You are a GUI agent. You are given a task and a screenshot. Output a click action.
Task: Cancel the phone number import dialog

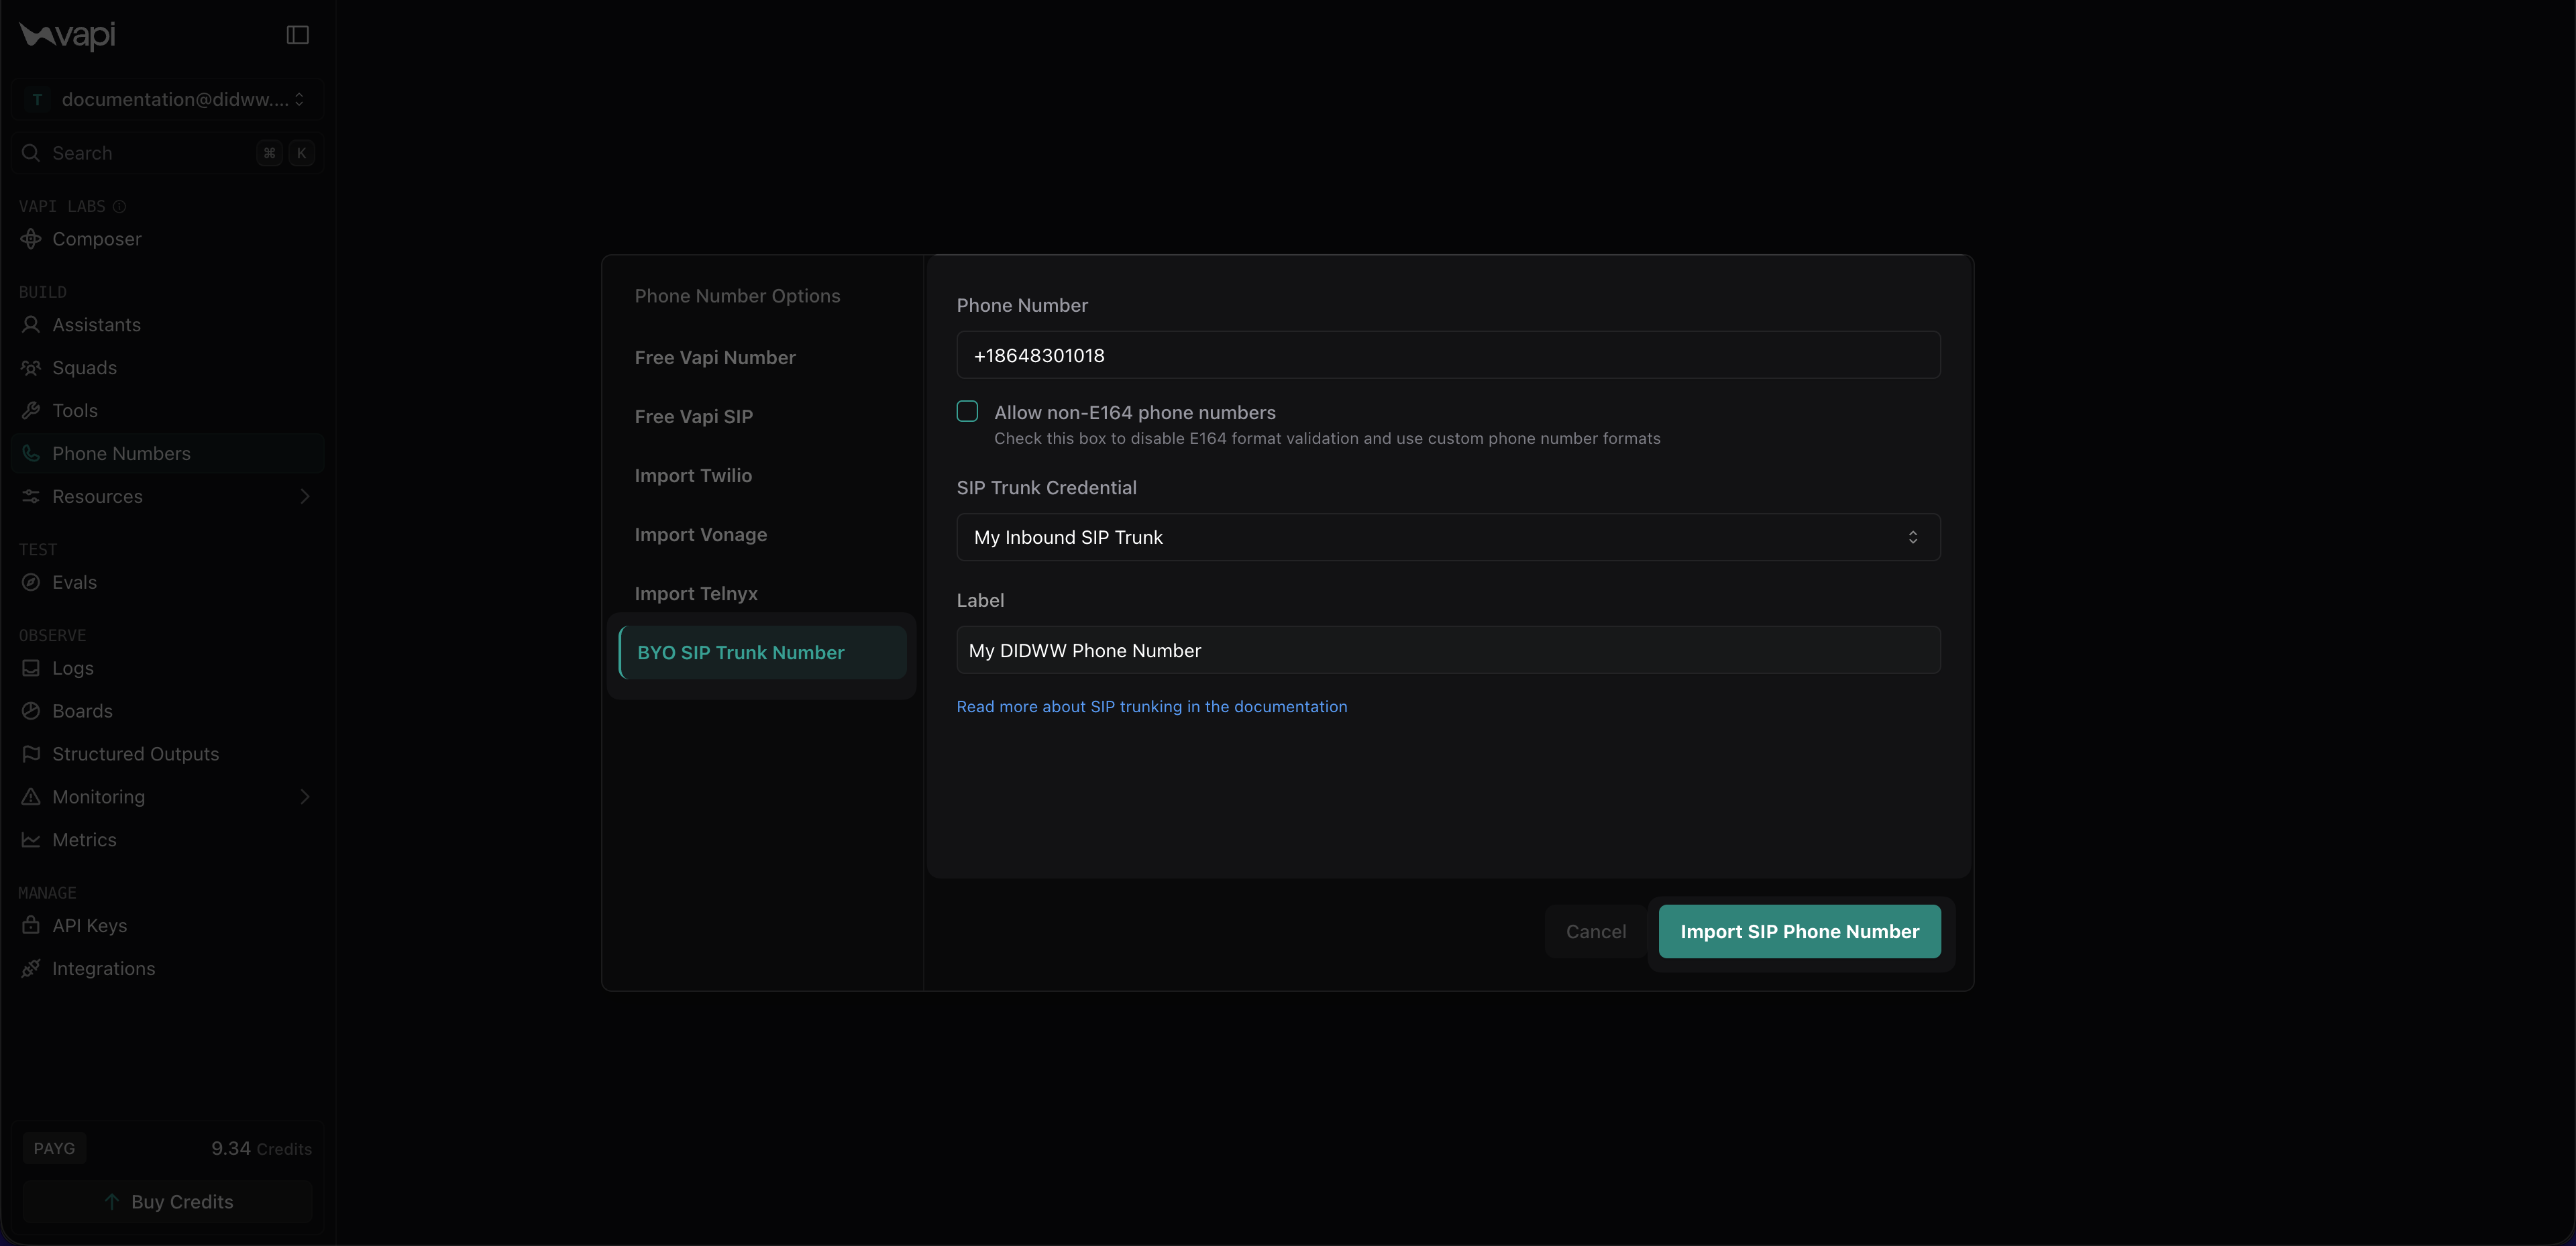[1596, 932]
